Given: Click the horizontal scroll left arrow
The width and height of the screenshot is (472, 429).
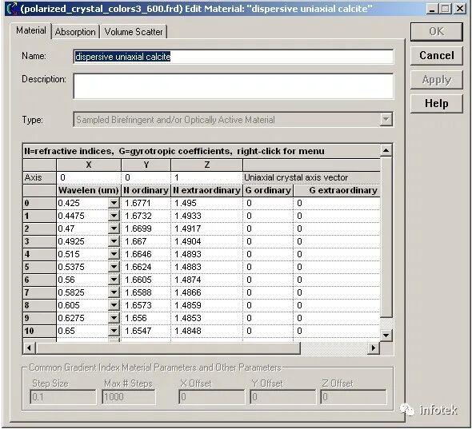Looking at the screenshot, I should 29,348.
